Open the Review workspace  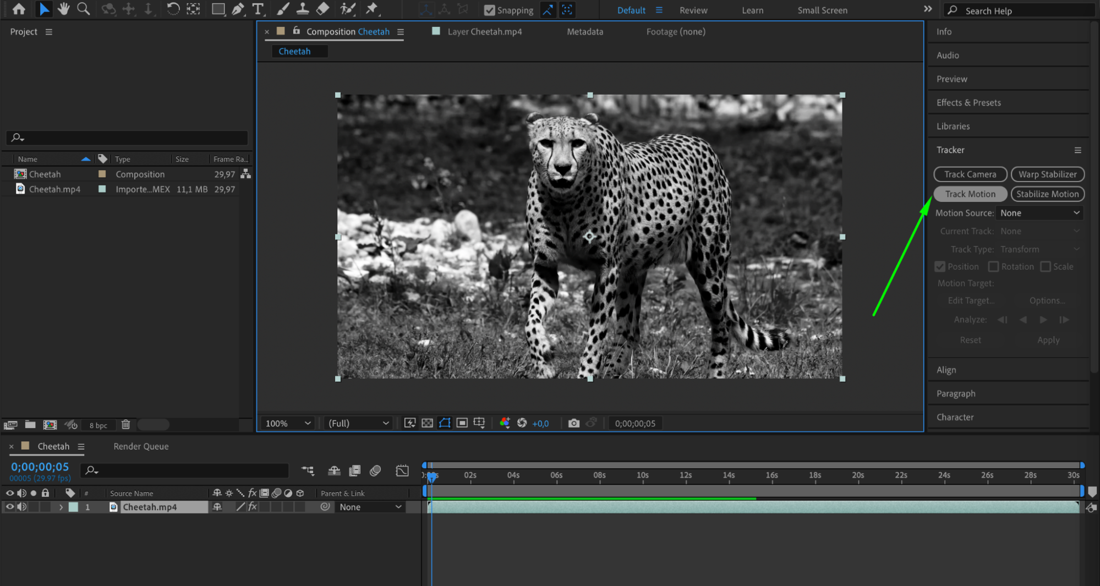point(693,10)
